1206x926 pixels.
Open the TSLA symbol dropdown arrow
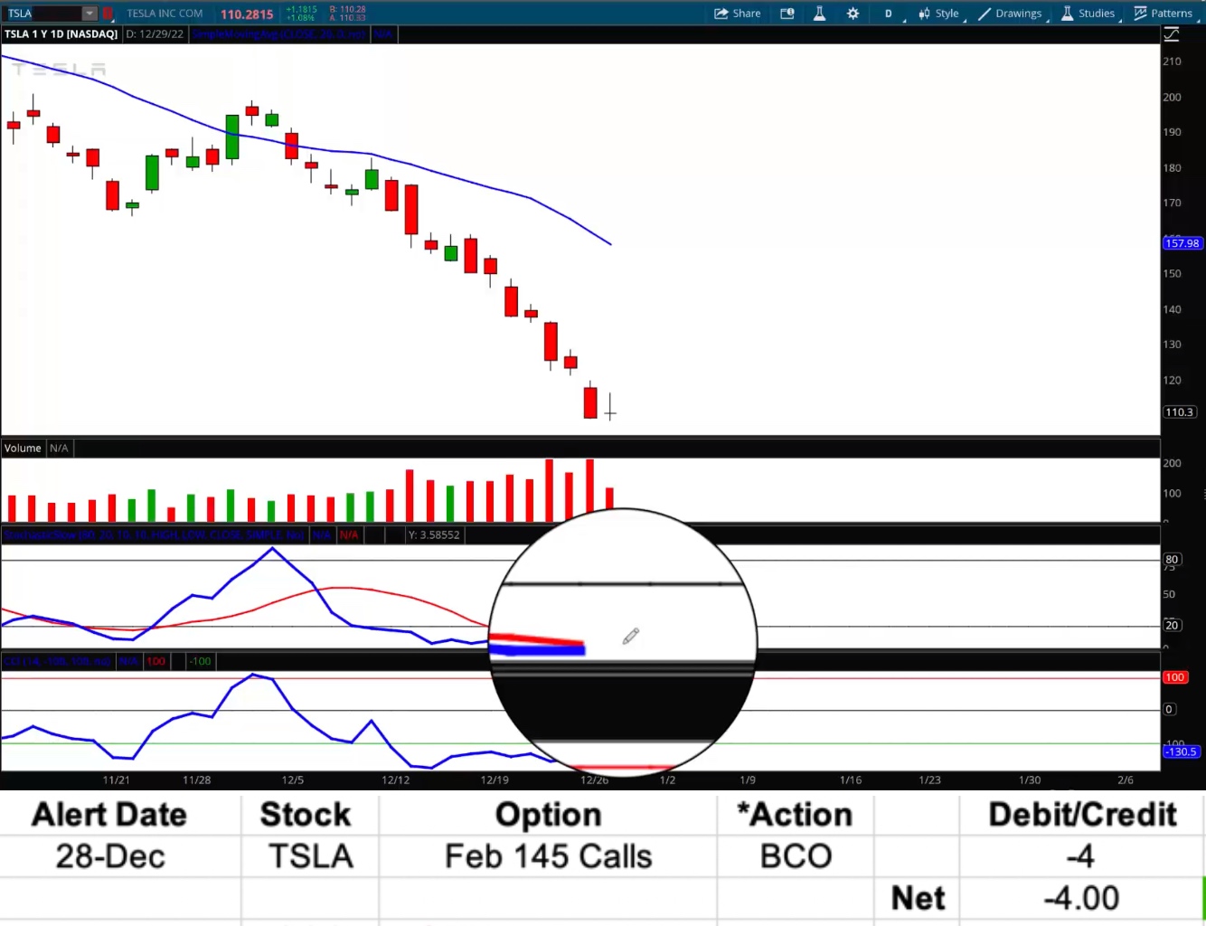(90, 14)
